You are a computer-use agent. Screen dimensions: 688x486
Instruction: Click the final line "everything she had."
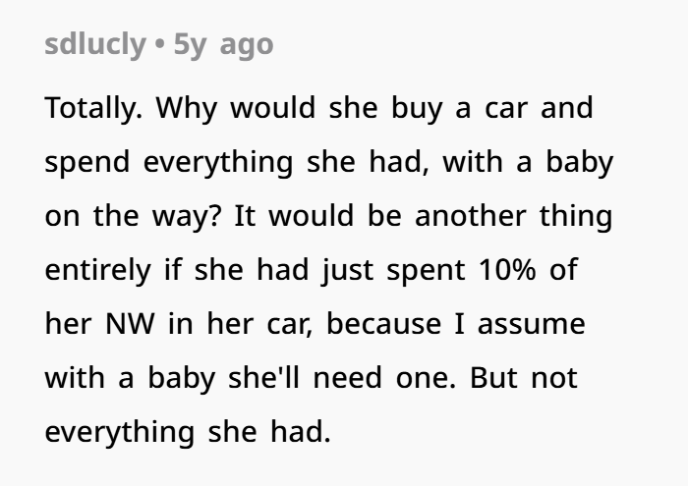point(188,431)
